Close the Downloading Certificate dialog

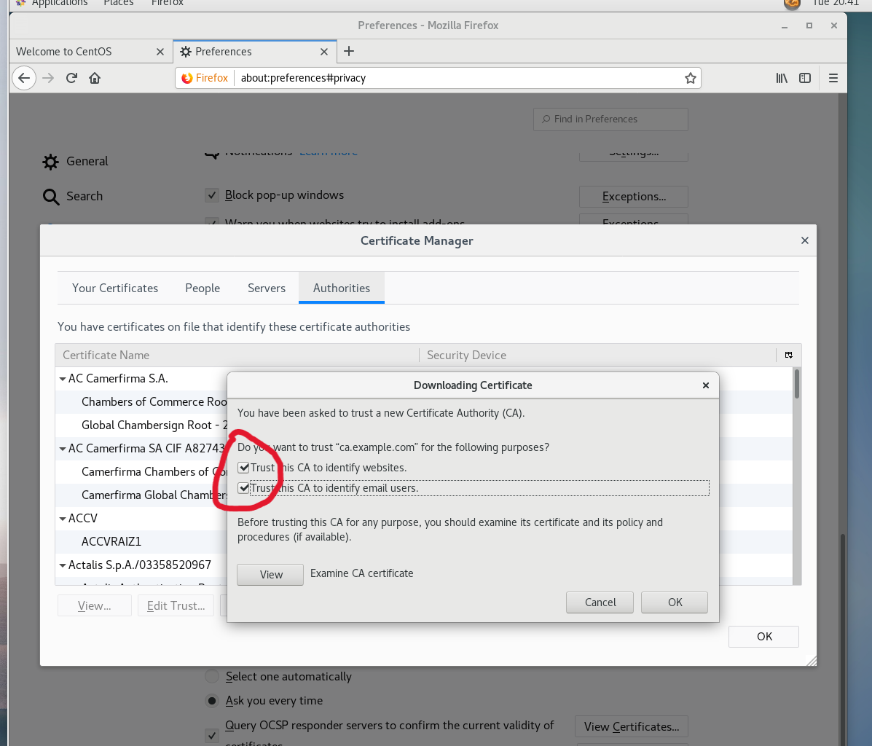[706, 385]
